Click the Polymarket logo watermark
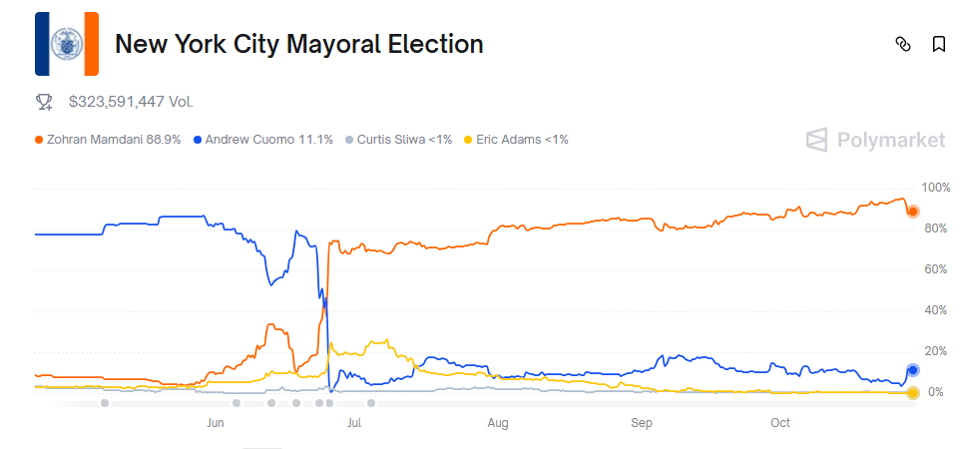962x449 pixels. click(875, 140)
